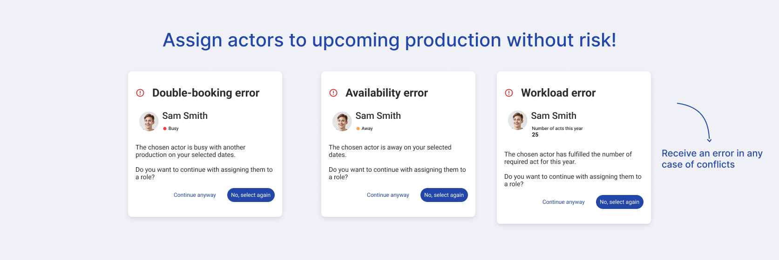The width and height of the screenshot is (779, 260).
Task: Click Sam Smith's avatar in Double-booking card
Action: tap(149, 121)
